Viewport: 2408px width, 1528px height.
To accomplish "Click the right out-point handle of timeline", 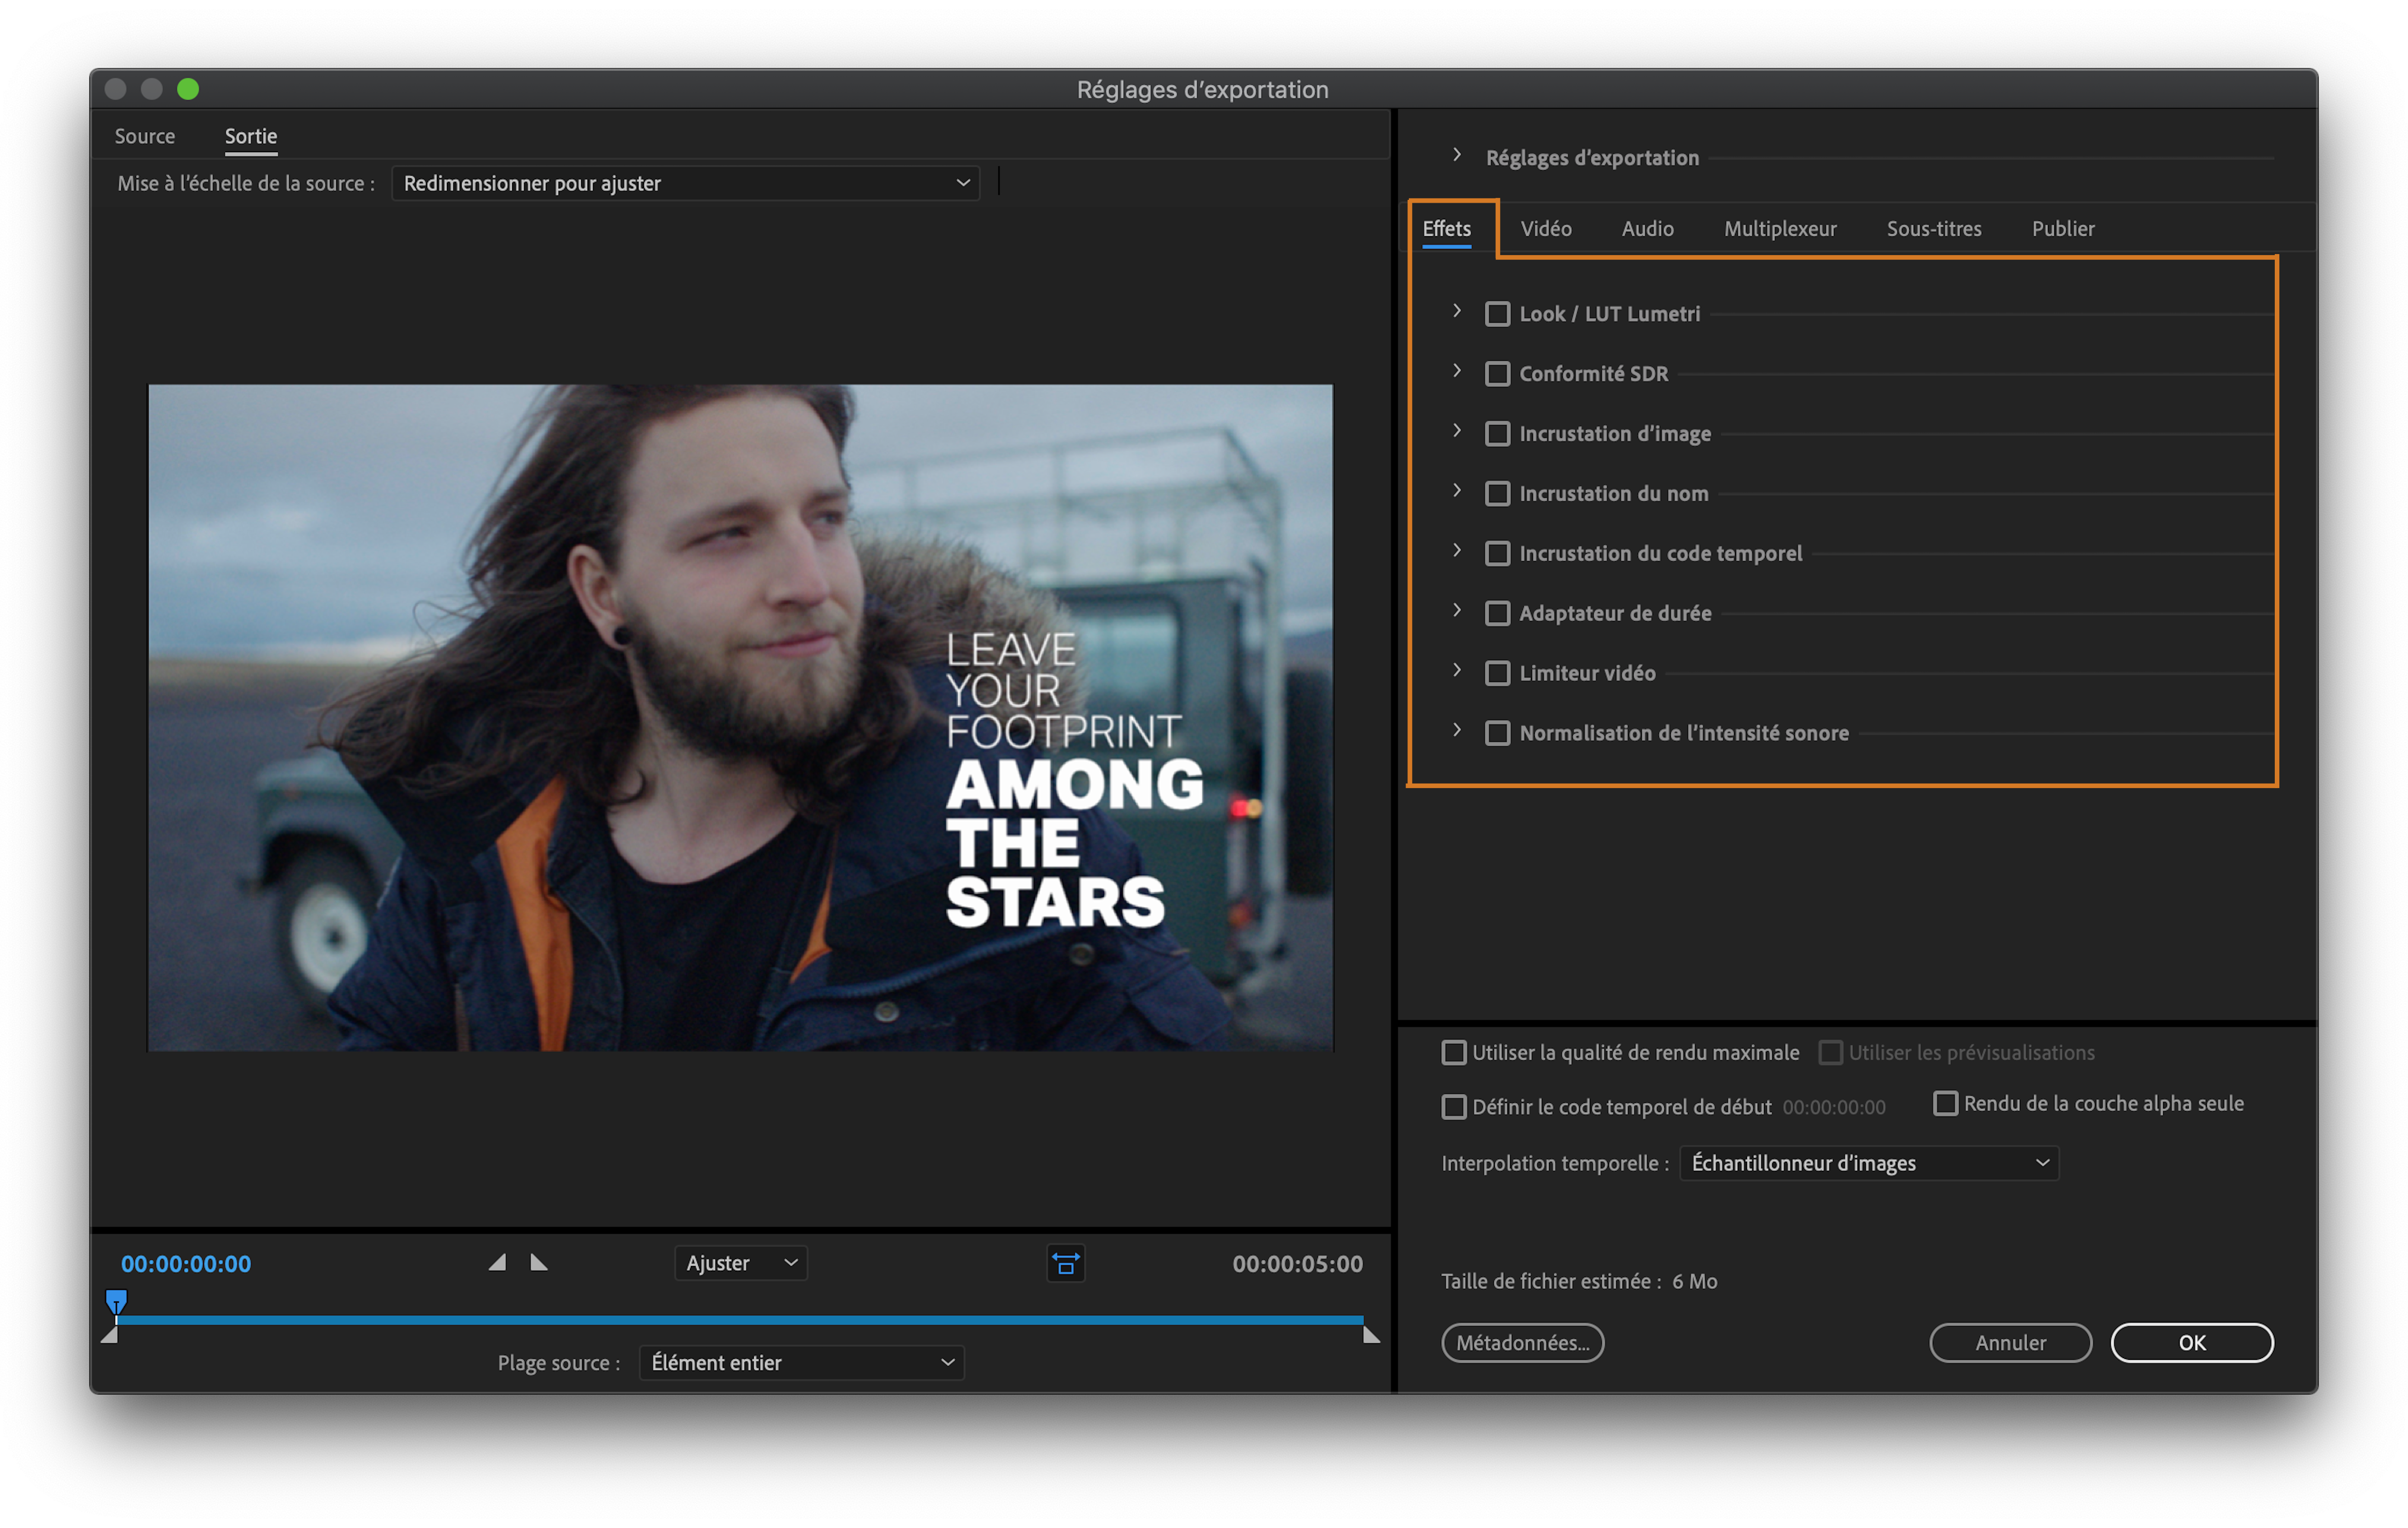I will (x=1371, y=1335).
